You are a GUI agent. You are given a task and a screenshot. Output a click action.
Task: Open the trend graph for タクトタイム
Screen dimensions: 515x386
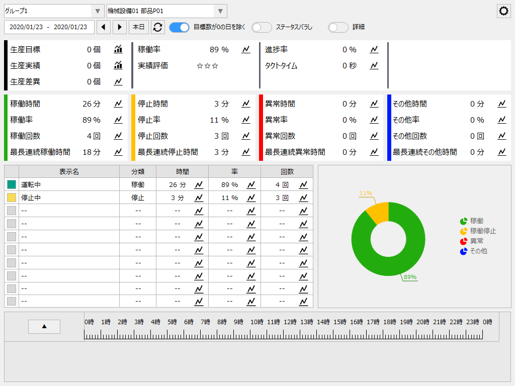pyautogui.click(x=374, y=66)
